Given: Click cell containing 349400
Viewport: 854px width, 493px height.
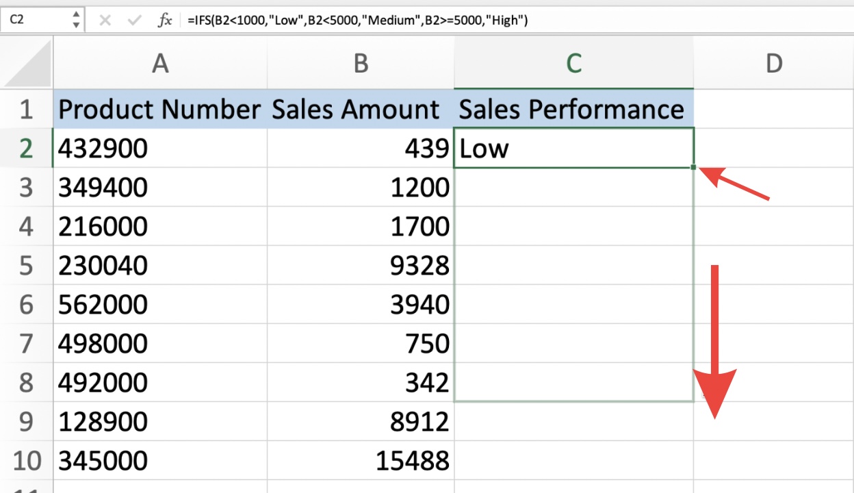Looking at the screenshot, I should coord(160,187).
